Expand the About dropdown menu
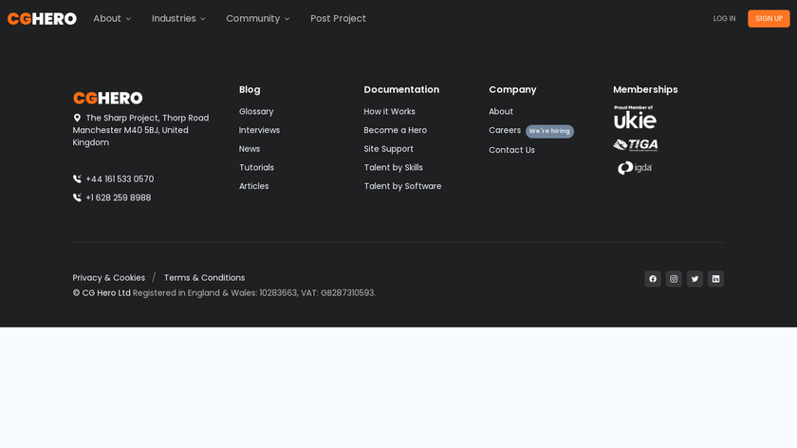Viewport: 797px width, 448px height. click(112, 18)
